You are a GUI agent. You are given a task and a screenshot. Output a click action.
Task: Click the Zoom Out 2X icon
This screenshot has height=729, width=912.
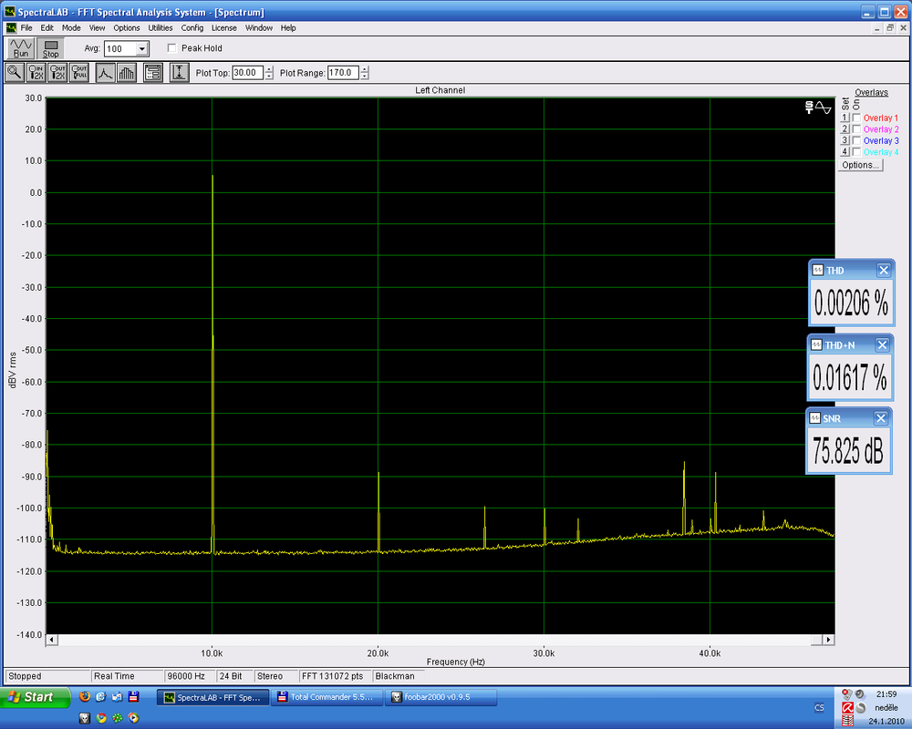pyautogui.click(x=57, y=73)
